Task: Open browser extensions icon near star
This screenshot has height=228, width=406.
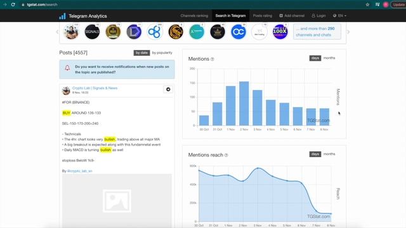Action: [377, 4]
